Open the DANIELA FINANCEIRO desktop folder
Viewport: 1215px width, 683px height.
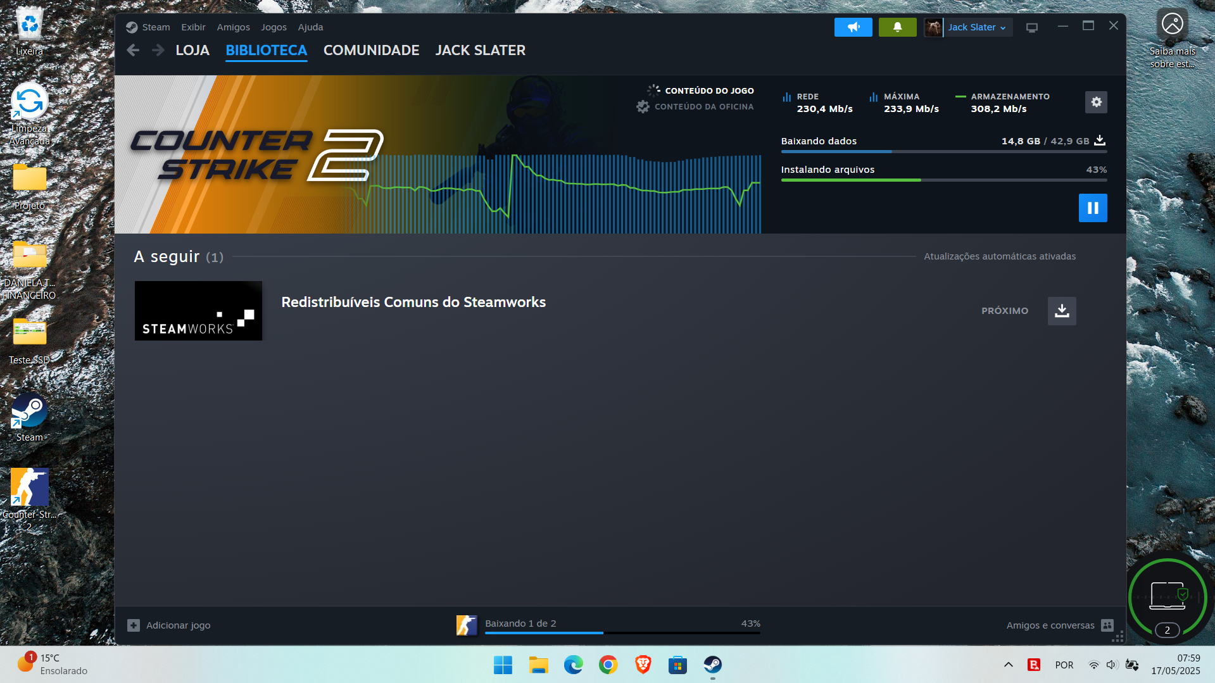click(x=29, y=270)
